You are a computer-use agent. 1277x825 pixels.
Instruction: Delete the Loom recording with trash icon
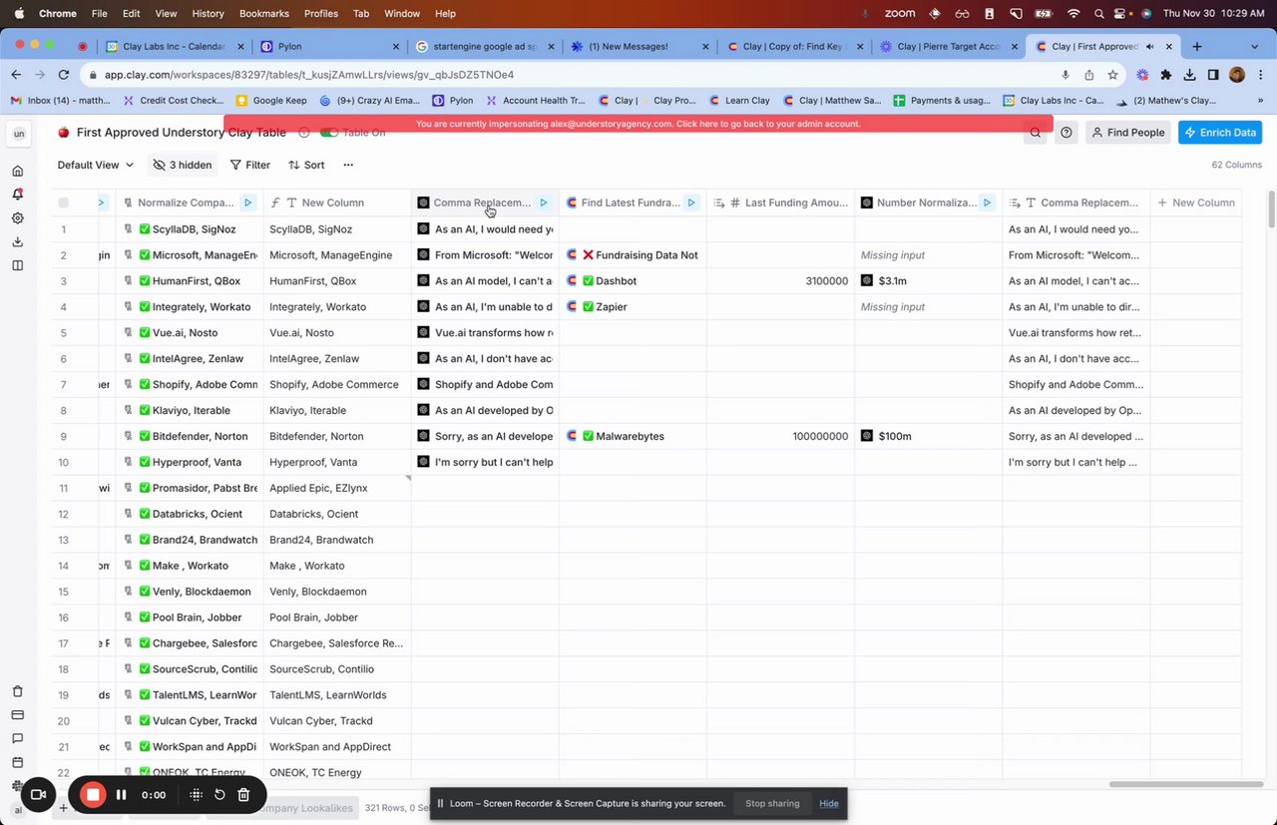(x=243, y=795)
